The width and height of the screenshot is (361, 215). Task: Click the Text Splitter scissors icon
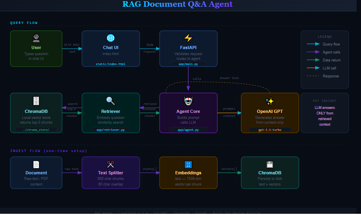click(111, 164)
